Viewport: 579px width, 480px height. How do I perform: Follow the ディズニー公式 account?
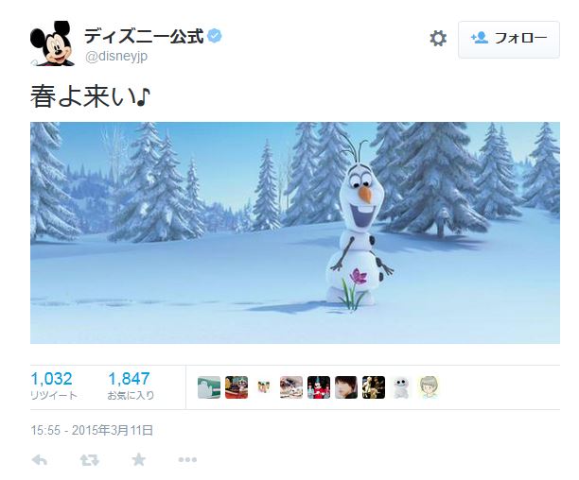click(509, 40)
